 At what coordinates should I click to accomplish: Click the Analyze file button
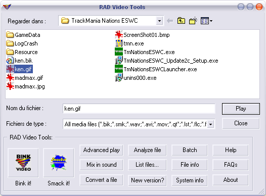(147, 150)
